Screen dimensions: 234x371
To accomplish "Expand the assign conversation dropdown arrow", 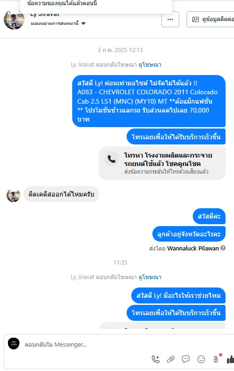I will (83, 23).
